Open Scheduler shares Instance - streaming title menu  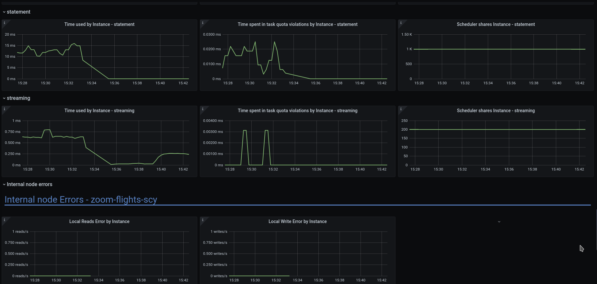[496, 111]
